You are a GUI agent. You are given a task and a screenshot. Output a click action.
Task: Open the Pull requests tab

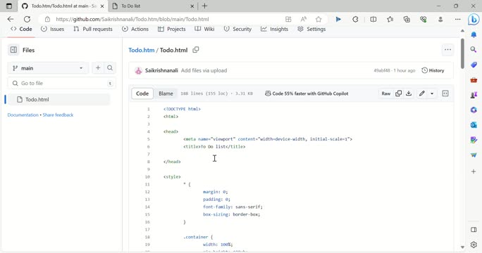point(93,29)
